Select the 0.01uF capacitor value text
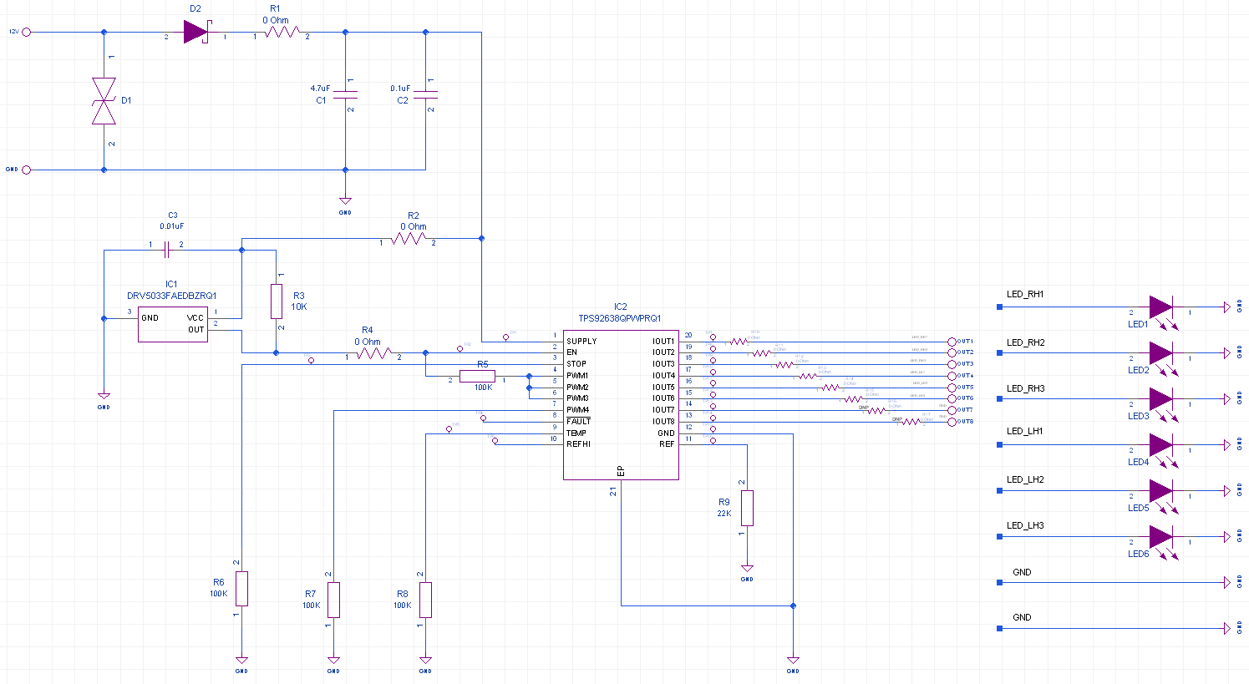The height and width of the screenshot is (684, 1249). (172, 225)
